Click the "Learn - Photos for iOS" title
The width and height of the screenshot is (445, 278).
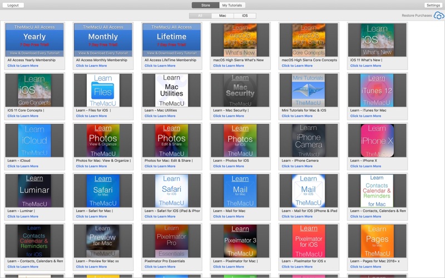click(231, 160)
